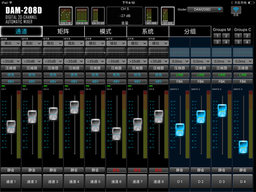Toggle FBK on DANTE 1
This screenshot has width=256, height=192.
click(x=180, y=82)
